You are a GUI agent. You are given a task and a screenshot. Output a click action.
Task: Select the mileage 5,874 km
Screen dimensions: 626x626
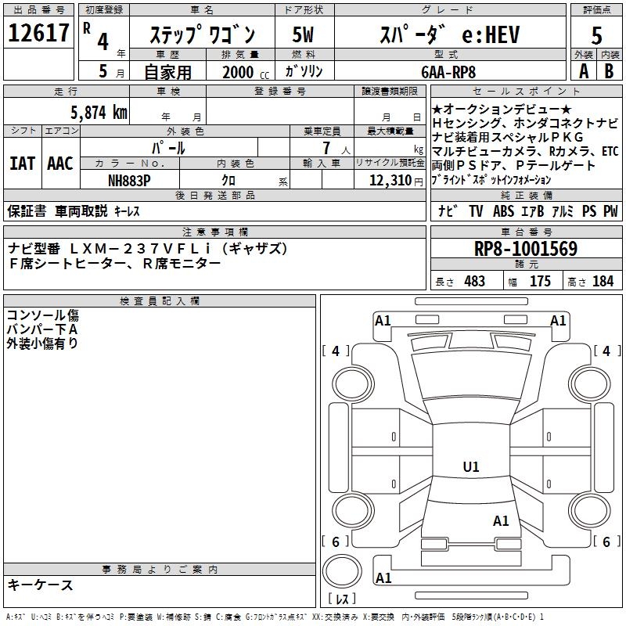(x=99, y=113)
